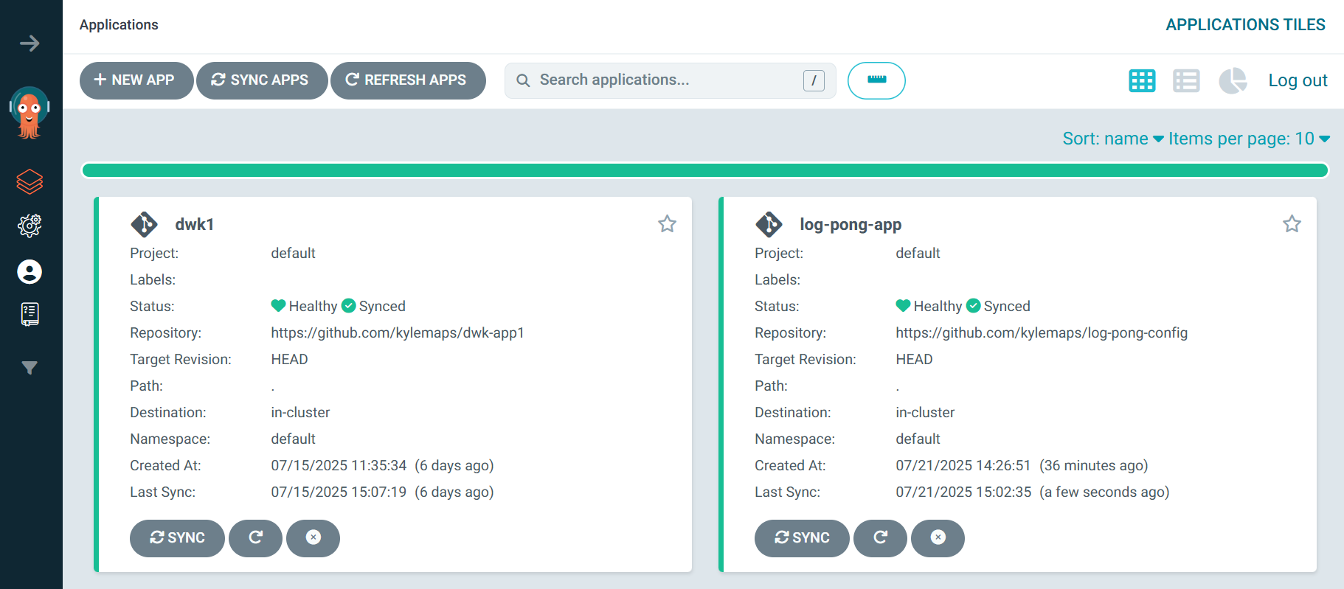The height and width of the screenshot is (589, 1344).
Task: Click the log-pong-app git source icon
Action: pyautogui.click(x=769, y=224)
